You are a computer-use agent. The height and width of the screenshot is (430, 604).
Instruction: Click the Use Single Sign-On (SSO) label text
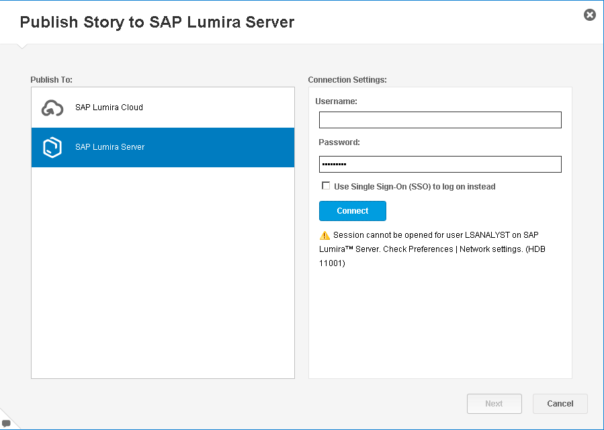[415, 187]
